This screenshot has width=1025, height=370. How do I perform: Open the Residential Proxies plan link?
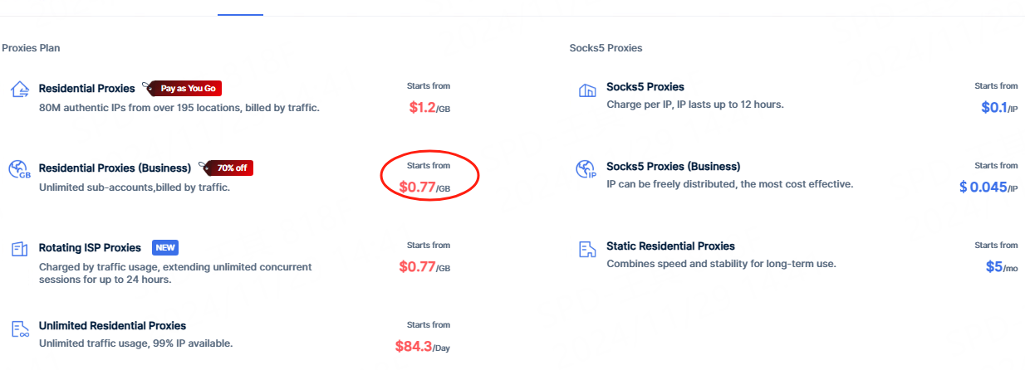pyautogui.click(x=86, y=88)
